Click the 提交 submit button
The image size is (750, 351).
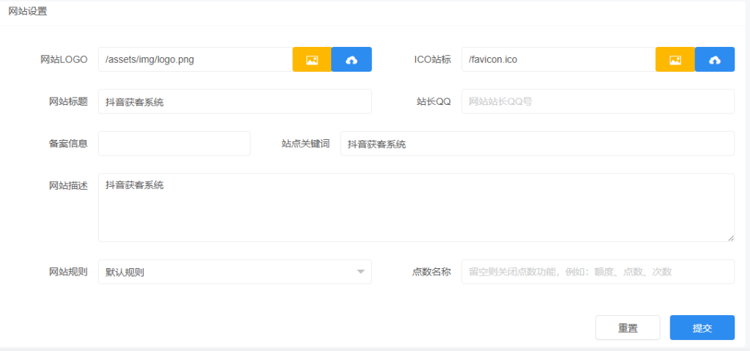[x=702, y=328]
